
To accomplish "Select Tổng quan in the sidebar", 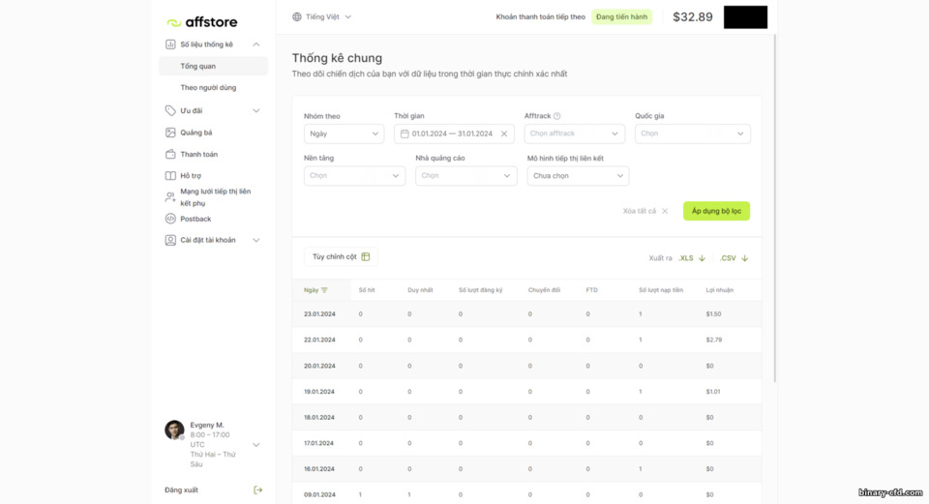I will pyautogui.click(x=213, y=66).
